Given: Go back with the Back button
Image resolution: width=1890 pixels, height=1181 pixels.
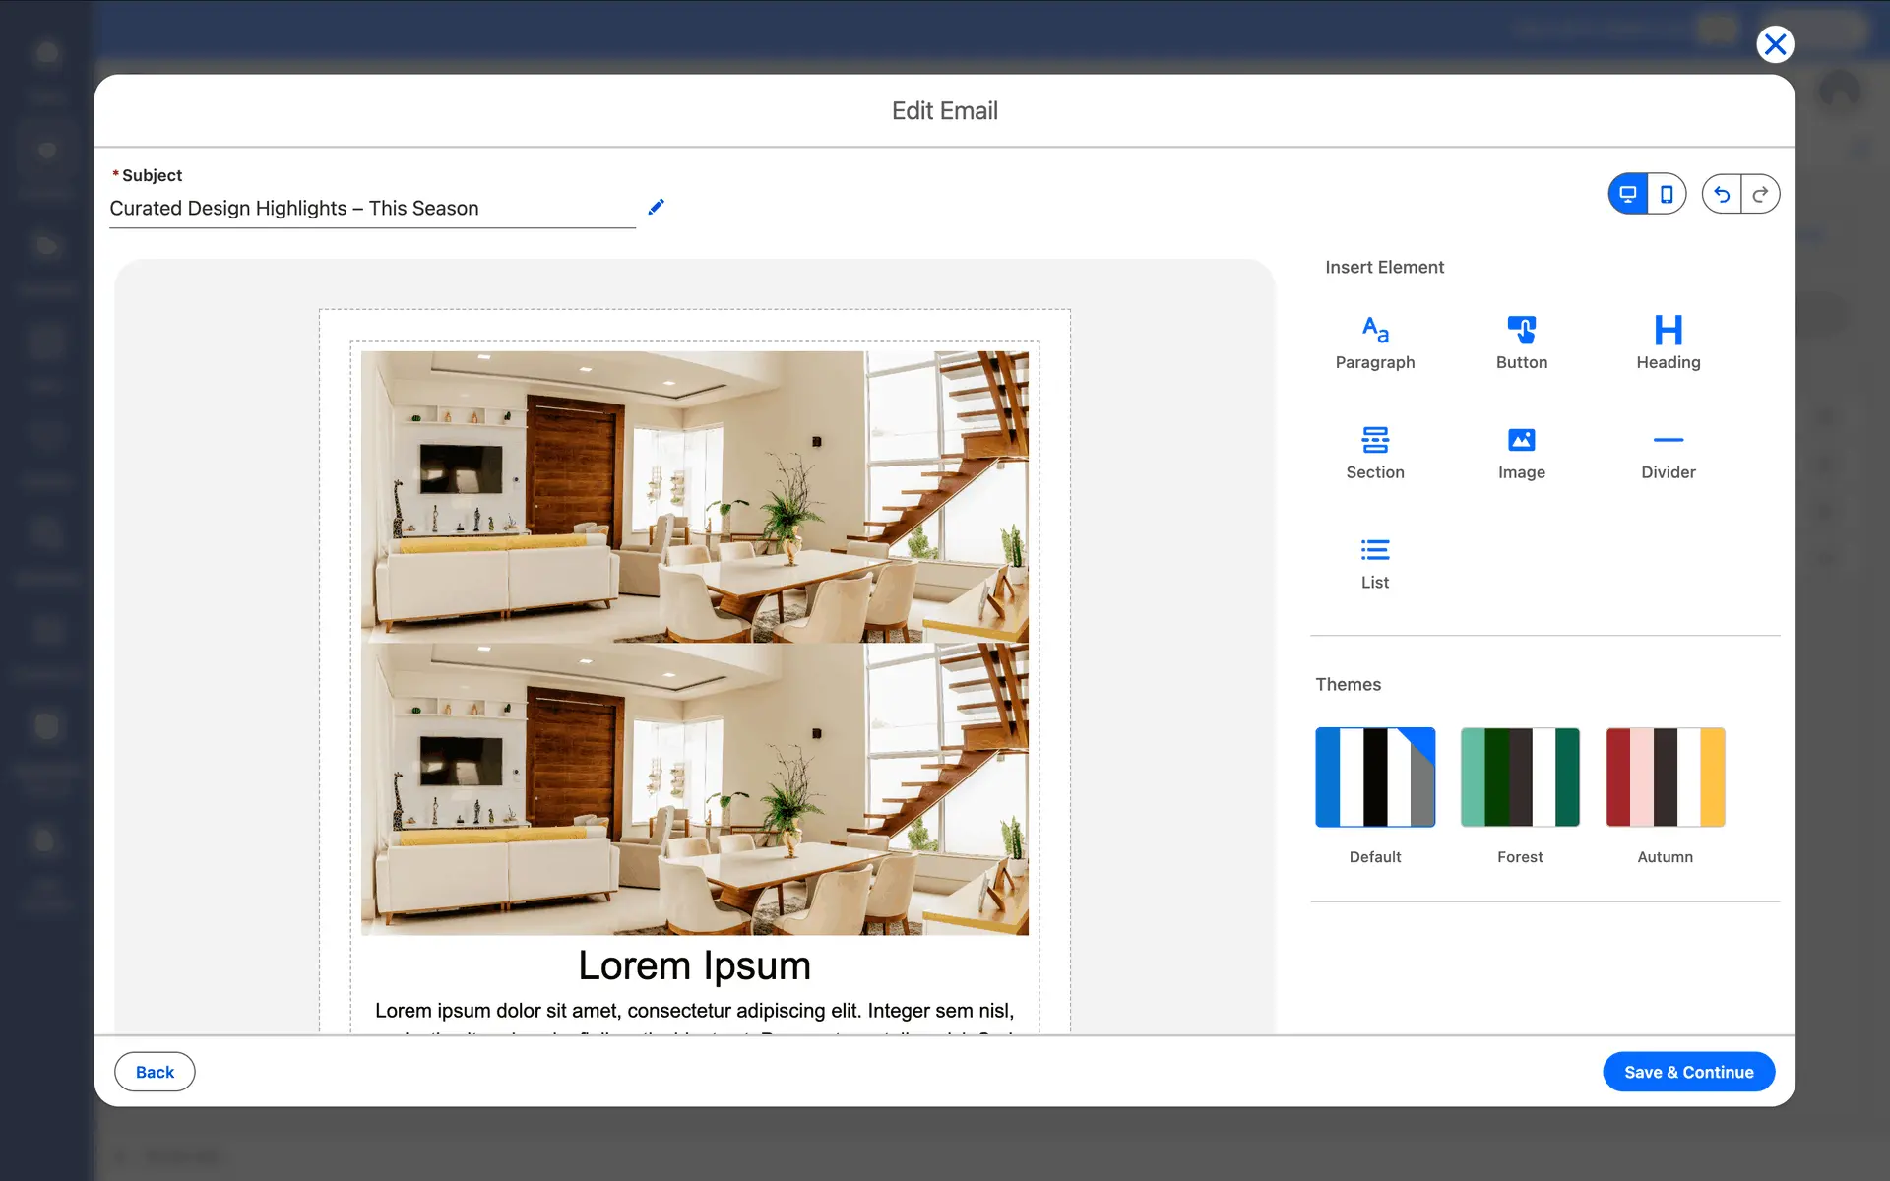Looking at the screenshot, I should coord(155,1072).
